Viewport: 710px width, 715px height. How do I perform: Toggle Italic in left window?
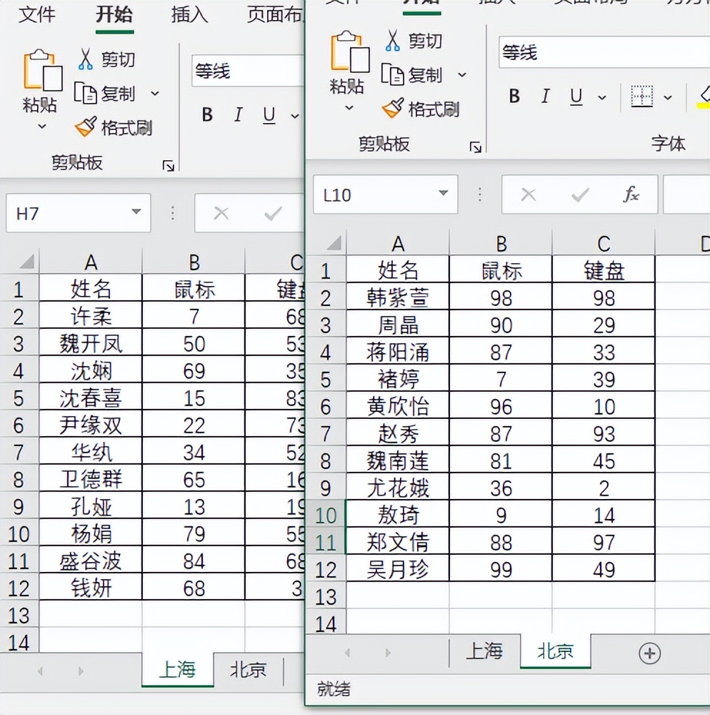tap(238, 114)
